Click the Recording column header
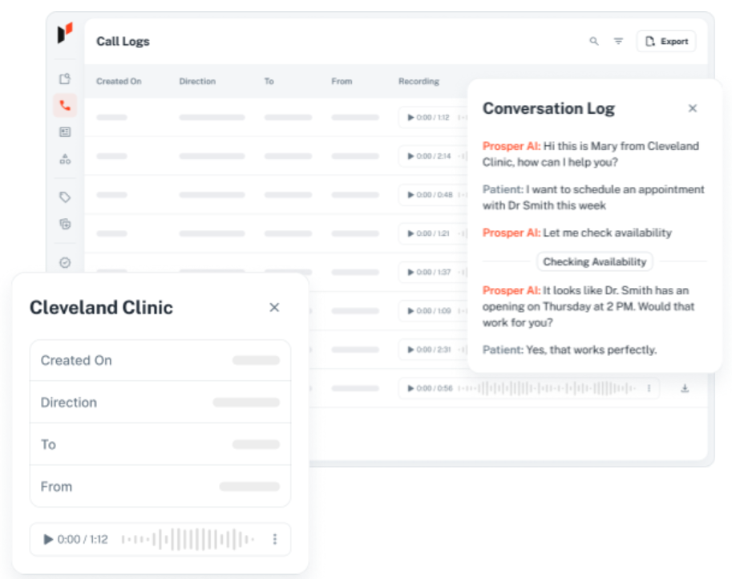 point(419,81)
